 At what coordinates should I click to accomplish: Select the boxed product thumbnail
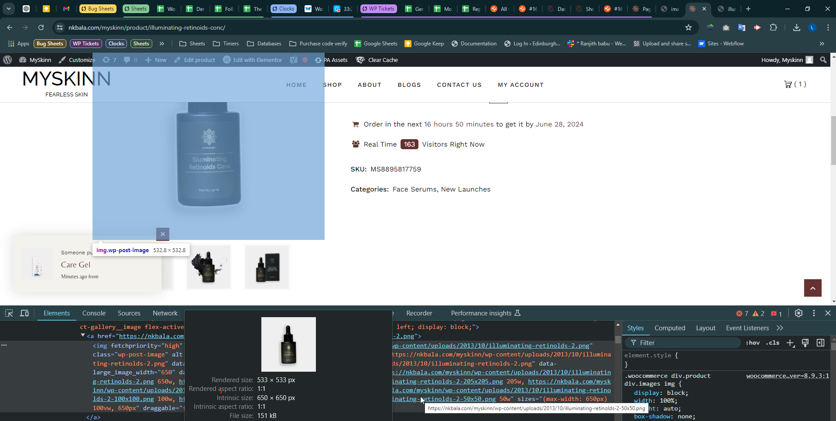coord(267,267)
